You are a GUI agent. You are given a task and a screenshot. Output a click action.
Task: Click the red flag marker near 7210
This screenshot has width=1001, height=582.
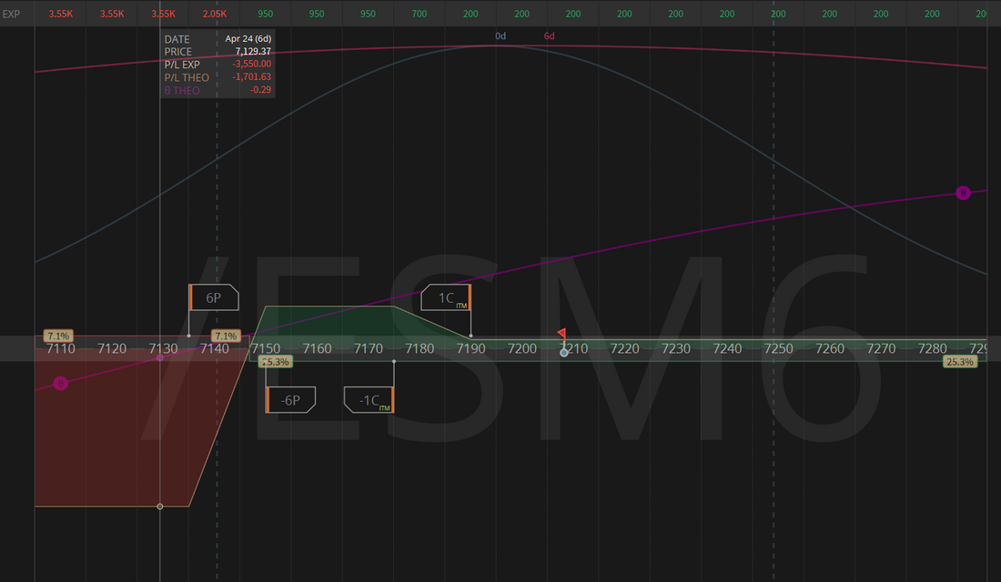click(x=561, y=334)
